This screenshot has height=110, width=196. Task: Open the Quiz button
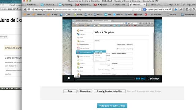click(70, 91)
